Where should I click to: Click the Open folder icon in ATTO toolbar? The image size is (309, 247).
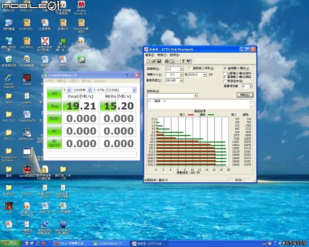pyautogui.click(x=153, y=61)
